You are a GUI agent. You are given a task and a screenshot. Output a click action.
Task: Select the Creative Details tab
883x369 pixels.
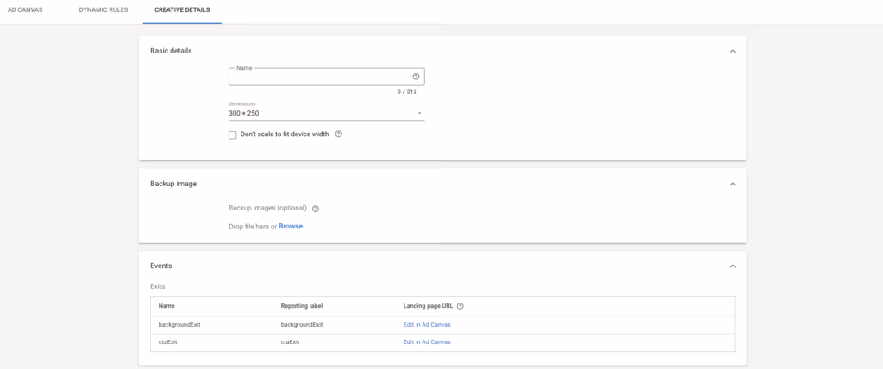coord(182,10)
